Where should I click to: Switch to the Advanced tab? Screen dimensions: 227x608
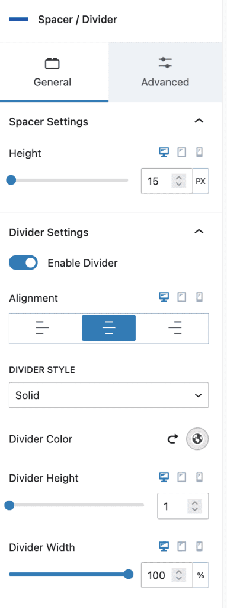point(165,72)
